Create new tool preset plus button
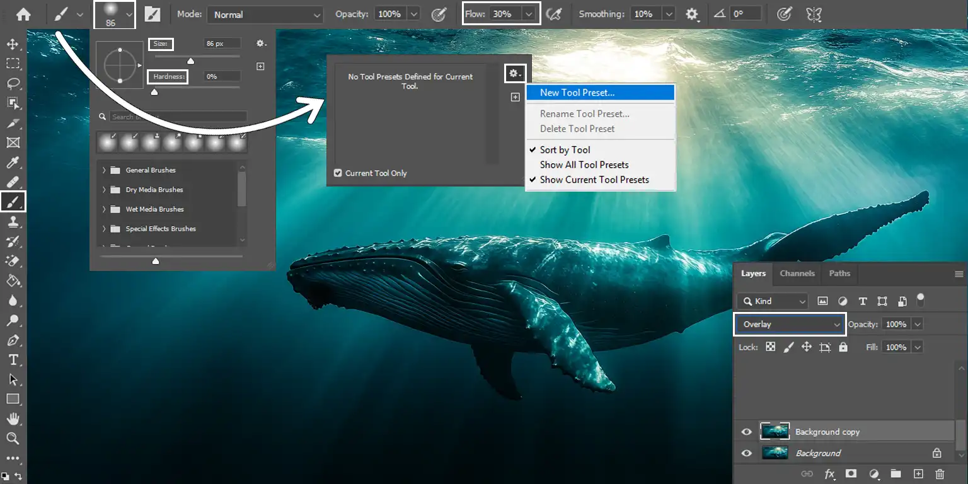This screenshot has height=484, width=968. click(515, 97)
